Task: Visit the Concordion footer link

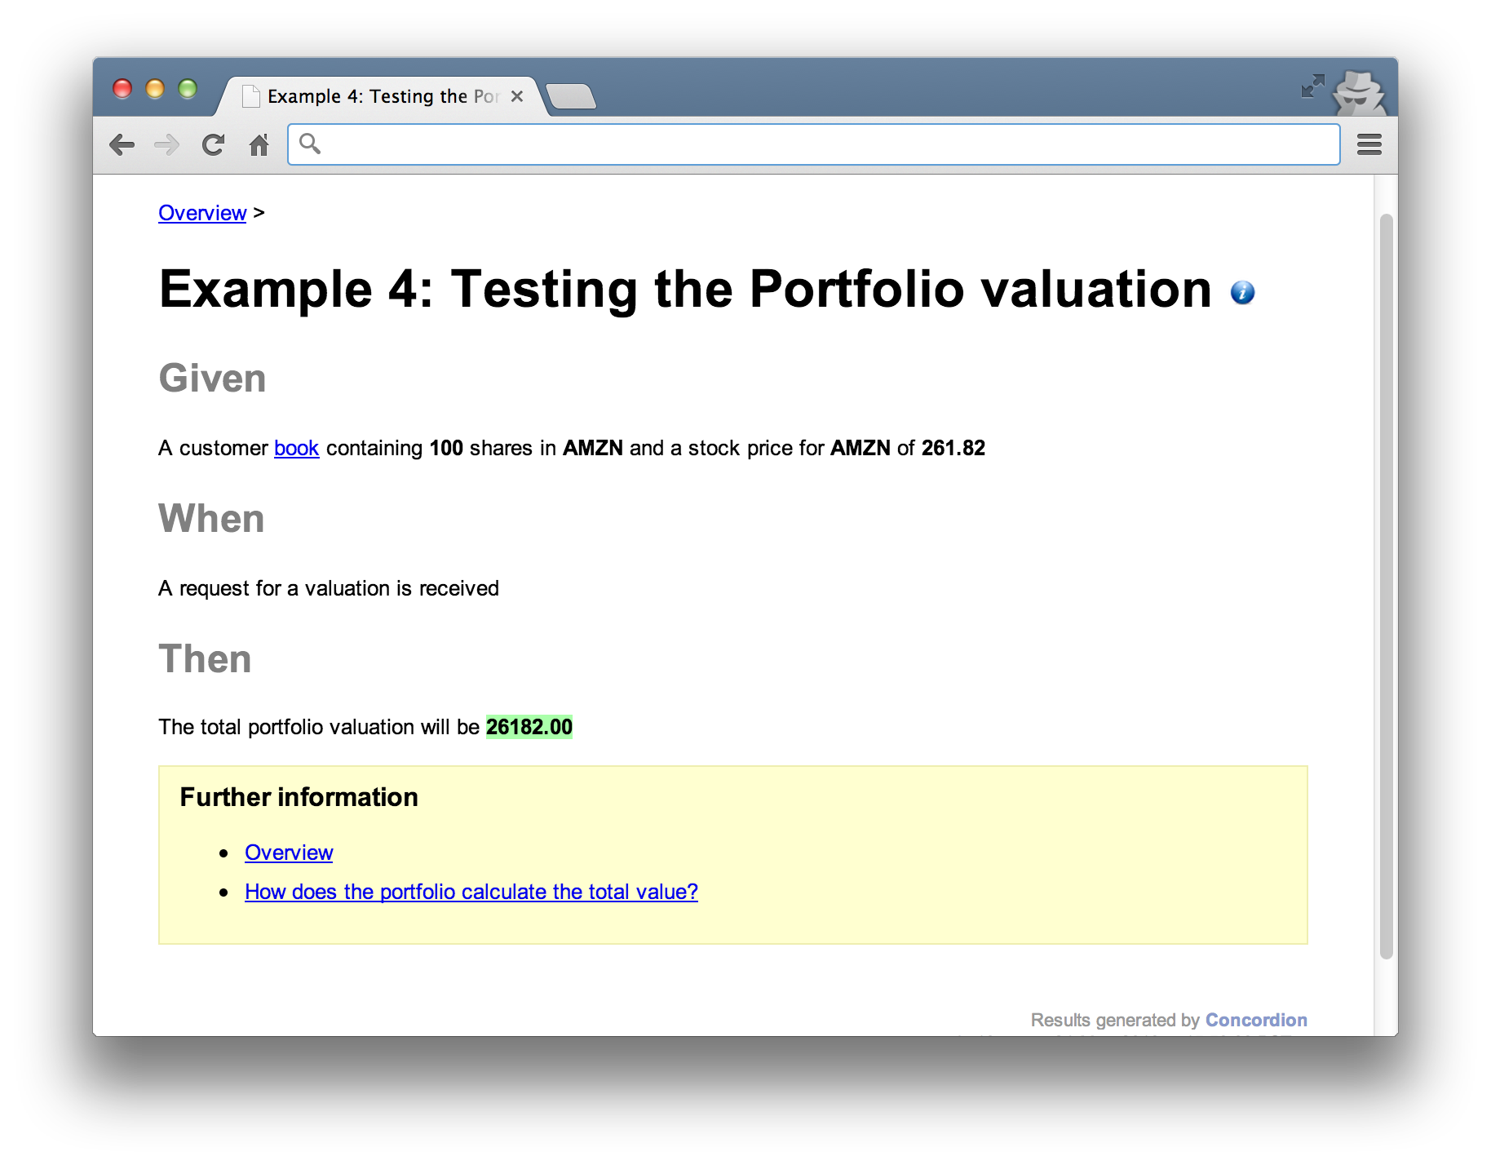Action: click(1255, 1020)
